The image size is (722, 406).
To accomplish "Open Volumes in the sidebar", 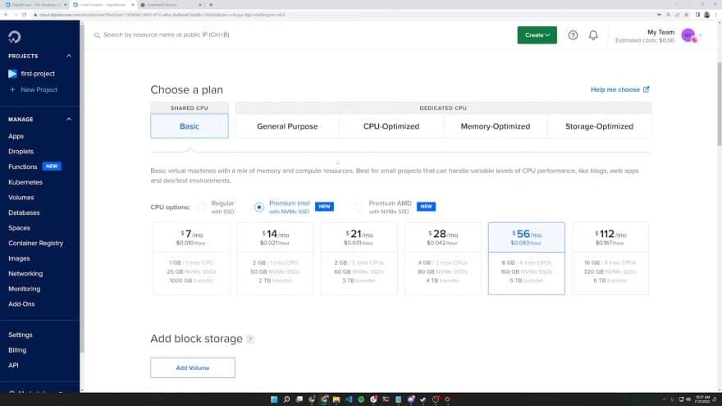I will coord(21,198).
